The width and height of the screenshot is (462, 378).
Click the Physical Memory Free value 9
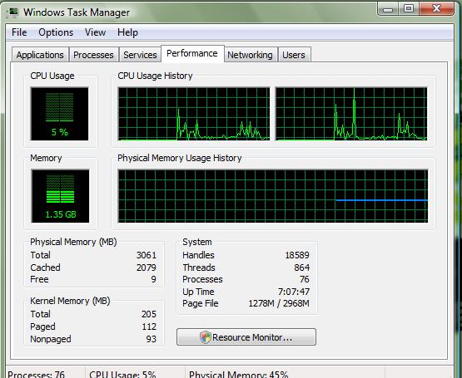coord(153,279)
